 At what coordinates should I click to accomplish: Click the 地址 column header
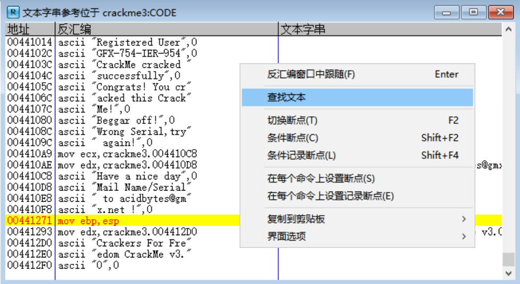[30, 29]
